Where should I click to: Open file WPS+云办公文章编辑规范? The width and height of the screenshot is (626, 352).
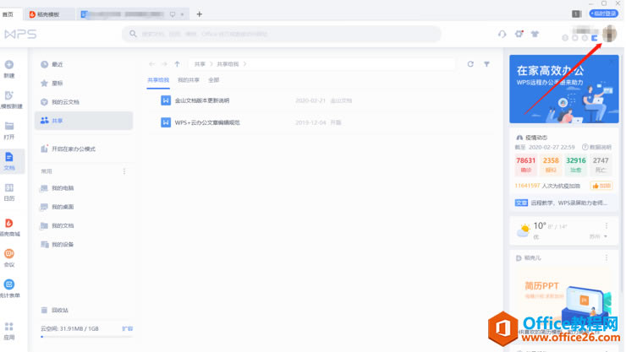click(207, 122)
